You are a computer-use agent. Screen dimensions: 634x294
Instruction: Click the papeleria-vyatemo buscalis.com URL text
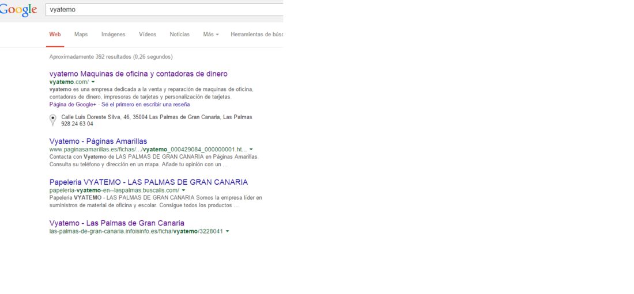pos(114,190)
